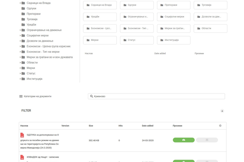The height and width of the screenshot is (162, 244).
Task: Expand the Статус tree node
Action: point(20,73)
